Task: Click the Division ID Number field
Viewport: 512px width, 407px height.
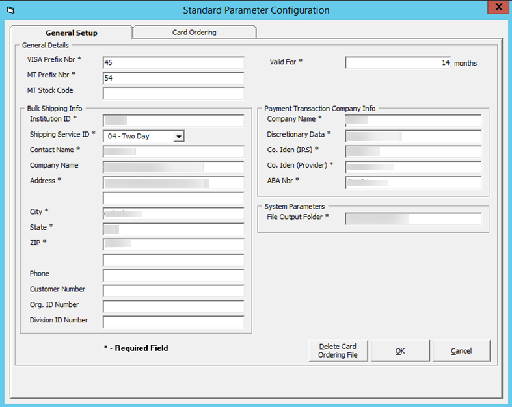Action: [x=174, y=322]
